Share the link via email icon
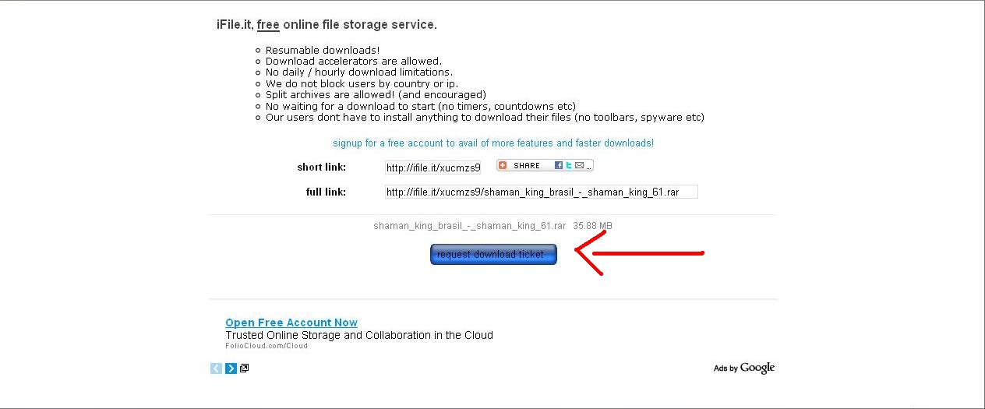The height and width of the screenshot is (409, 985). [579, 165]
